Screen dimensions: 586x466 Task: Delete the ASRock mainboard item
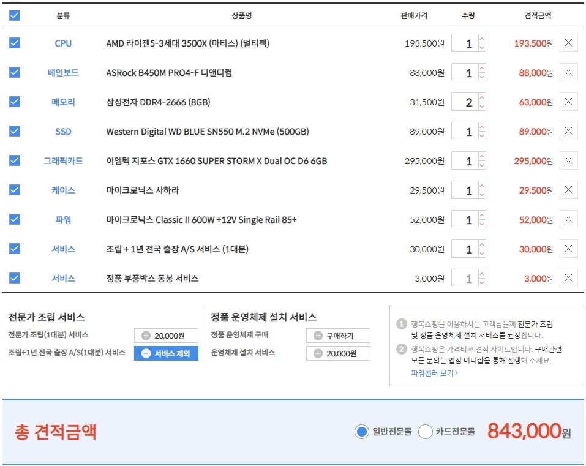(x=568, y=73)
